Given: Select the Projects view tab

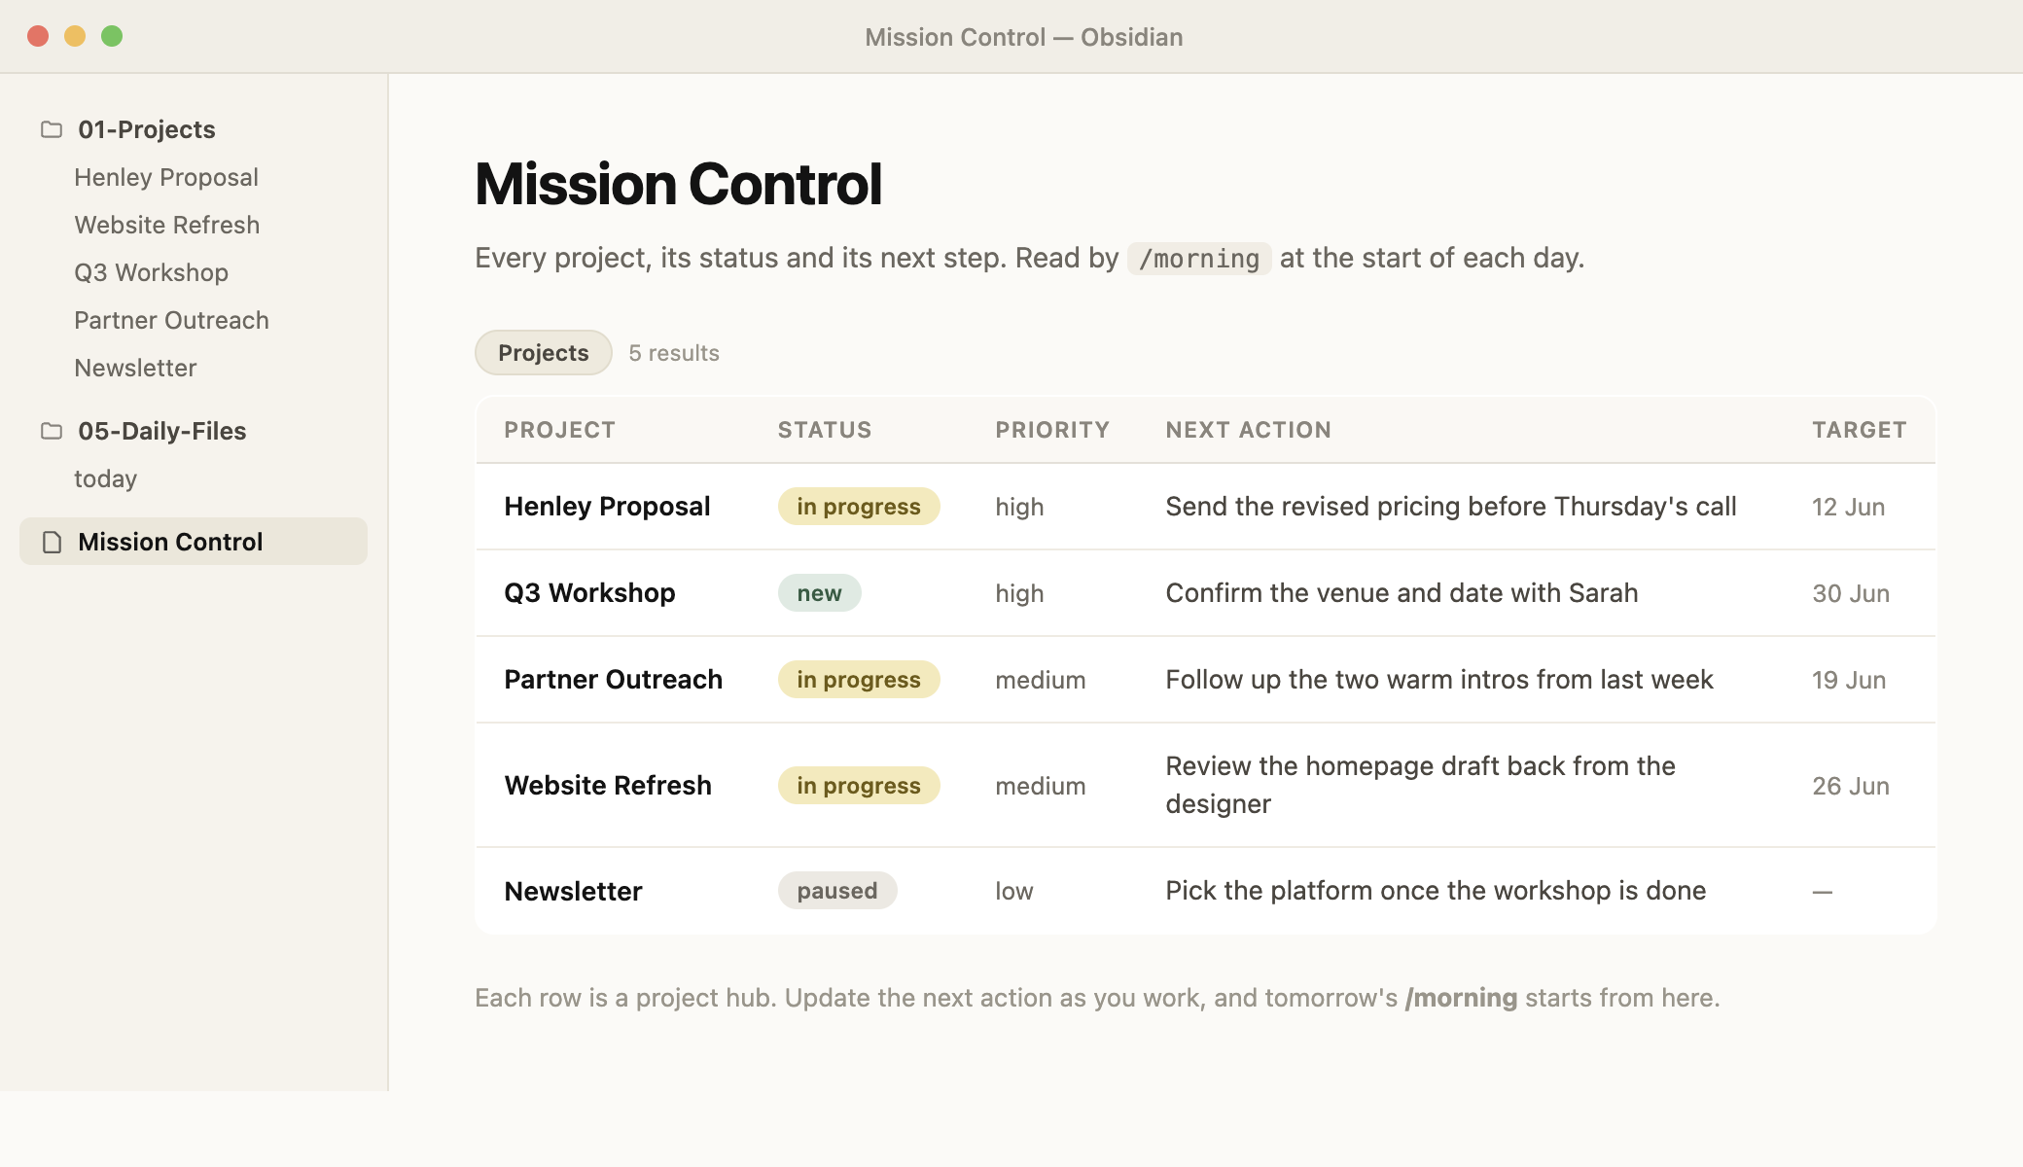Looking at the screenshot, I should pyautogui.click(x=544, y=352).
